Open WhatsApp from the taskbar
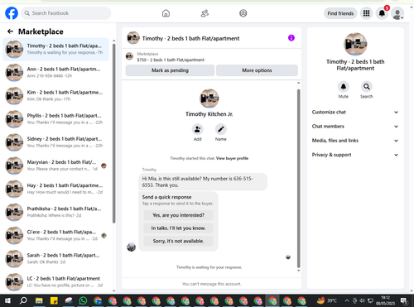414x307 pixels. [83, 300]
